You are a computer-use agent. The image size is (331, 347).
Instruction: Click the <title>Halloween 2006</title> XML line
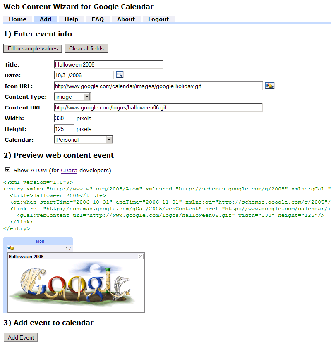pos(58,196)
